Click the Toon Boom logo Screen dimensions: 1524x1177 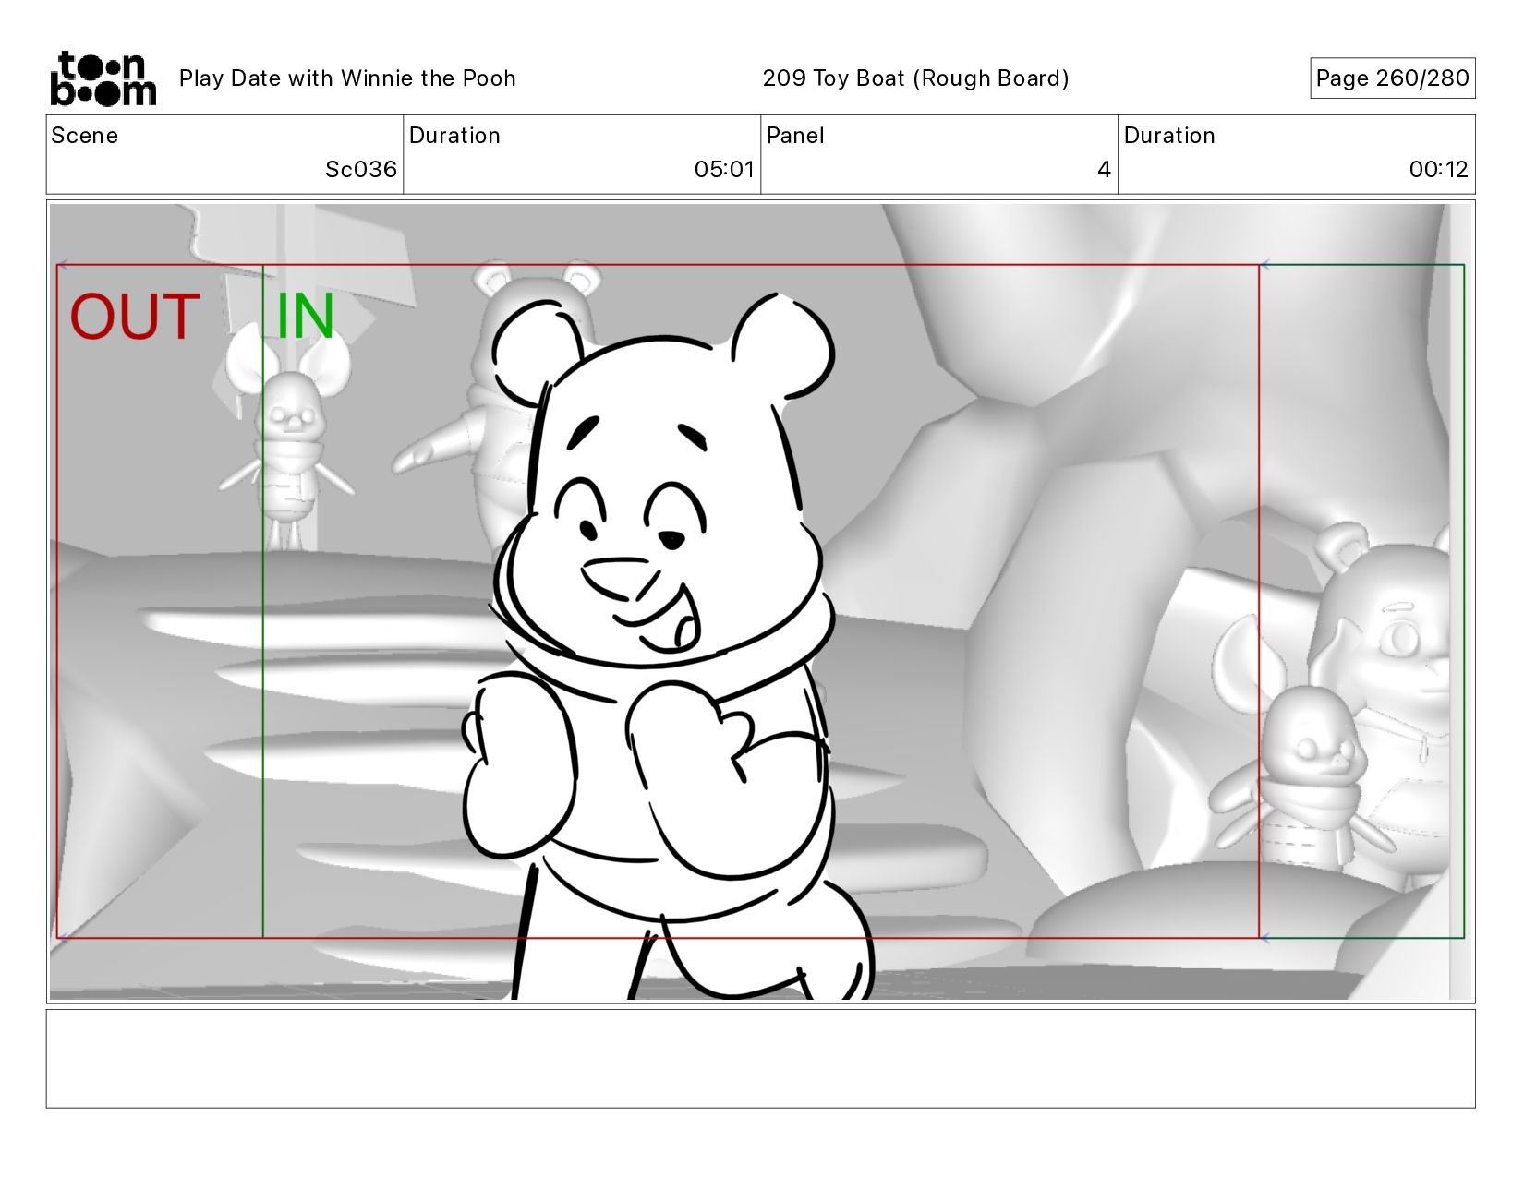click(103, 78)
